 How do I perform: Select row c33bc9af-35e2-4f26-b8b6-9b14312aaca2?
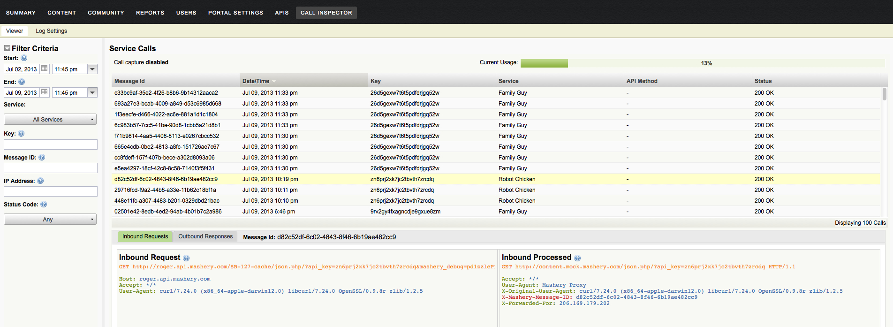click(496, 93)
